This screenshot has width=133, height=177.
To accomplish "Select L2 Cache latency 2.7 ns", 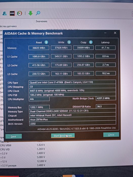I will click(x=106, y=65).
